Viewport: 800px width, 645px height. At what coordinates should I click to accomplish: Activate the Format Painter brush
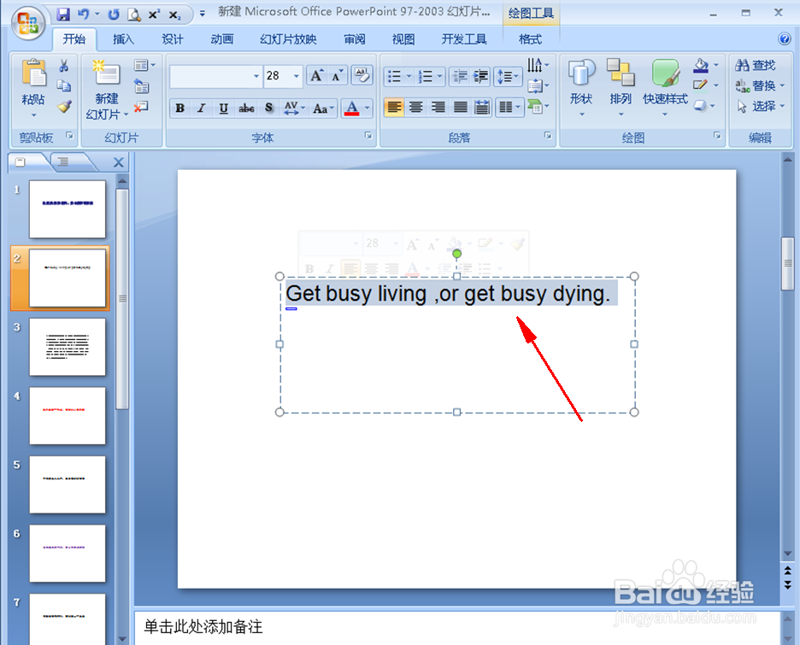64,106
